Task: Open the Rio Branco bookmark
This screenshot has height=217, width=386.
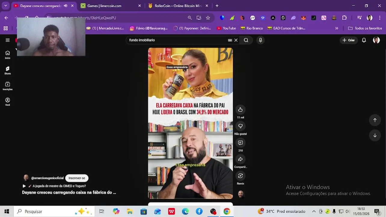Action: coord(252,28)
